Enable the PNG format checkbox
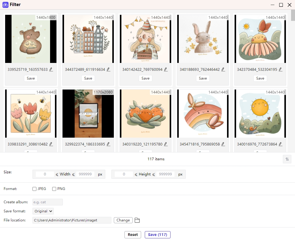 [x=54, y=189]
